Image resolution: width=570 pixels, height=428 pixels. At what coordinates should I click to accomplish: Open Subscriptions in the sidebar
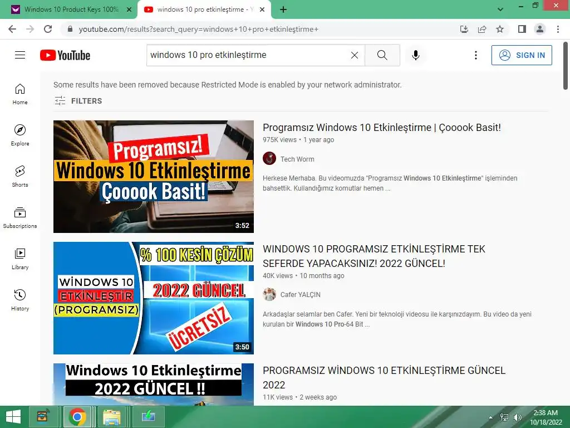pos(20,218)
